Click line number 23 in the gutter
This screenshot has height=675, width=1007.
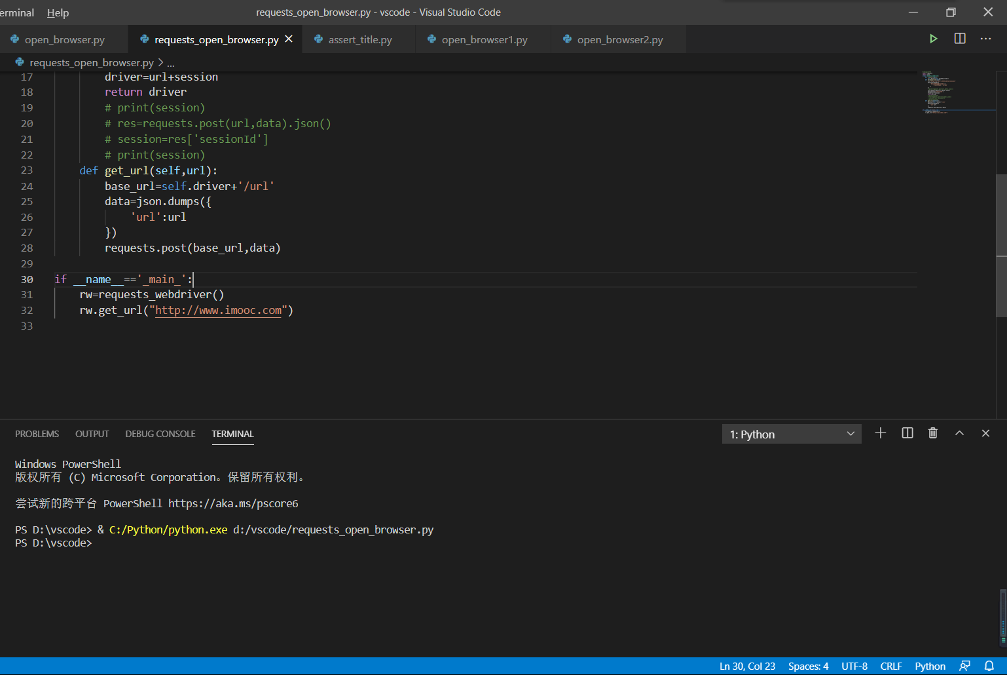27,170
